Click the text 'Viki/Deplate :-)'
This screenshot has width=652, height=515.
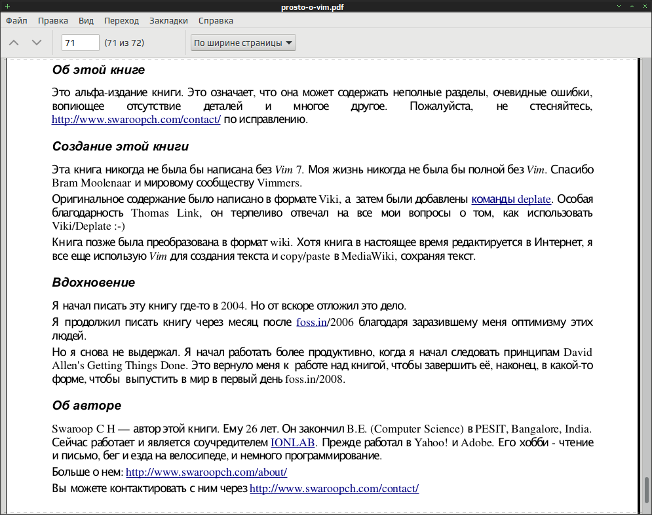88,226
